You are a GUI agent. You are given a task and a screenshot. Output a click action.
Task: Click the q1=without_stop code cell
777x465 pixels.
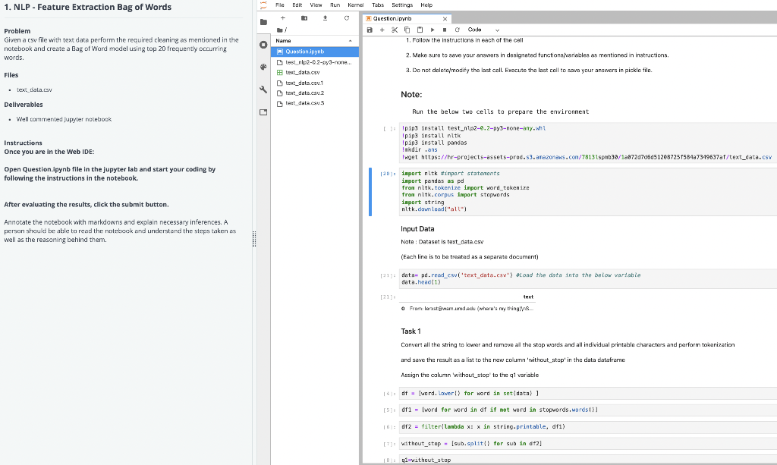pos(588,460)
